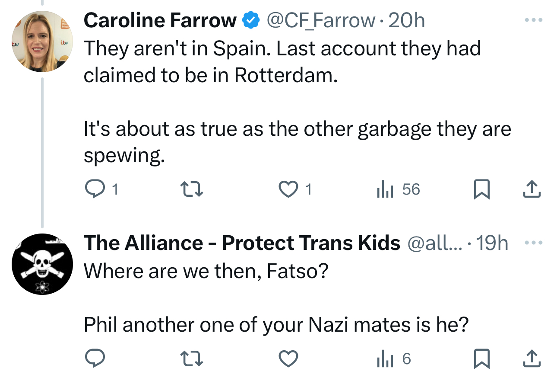Repost Caroline Farrow's tweet
The height and width of the screenshot is (384, 557).
(x=191, y=189)
